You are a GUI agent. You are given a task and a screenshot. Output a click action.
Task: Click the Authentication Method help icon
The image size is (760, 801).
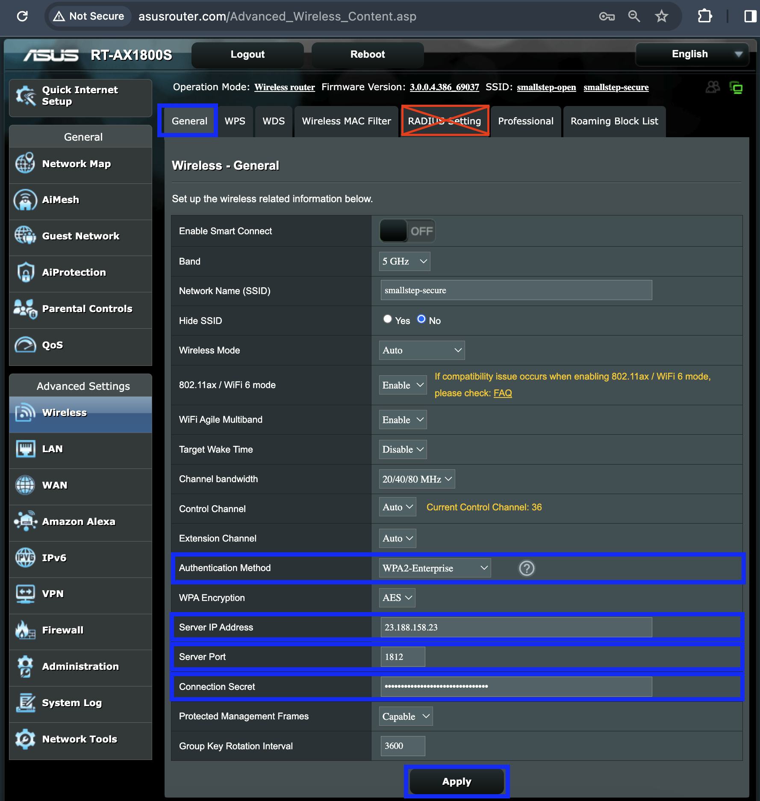click(527, 568)
